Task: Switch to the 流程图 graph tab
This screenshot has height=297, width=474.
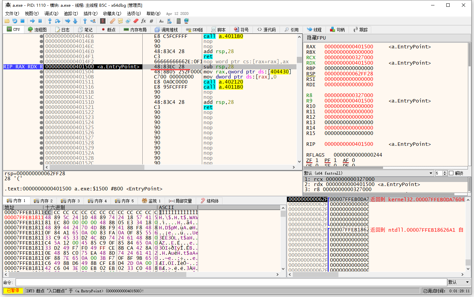Action: (37, 30)
